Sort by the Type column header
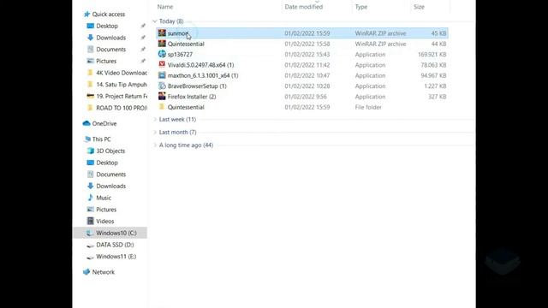The image size is (548, 308). [361, 7]
